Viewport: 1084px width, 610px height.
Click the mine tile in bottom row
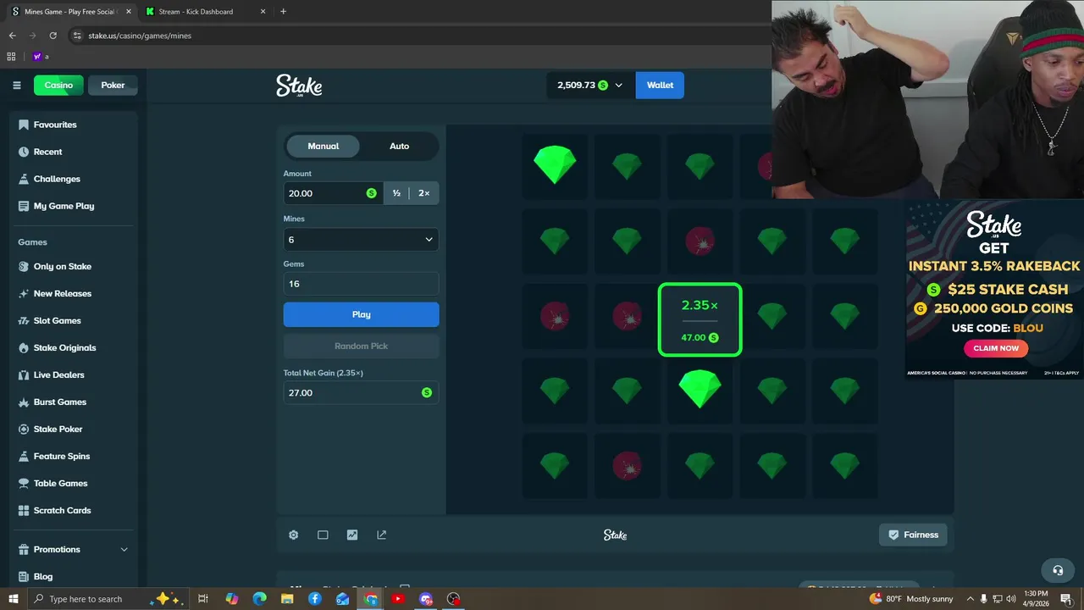(627, 465)
